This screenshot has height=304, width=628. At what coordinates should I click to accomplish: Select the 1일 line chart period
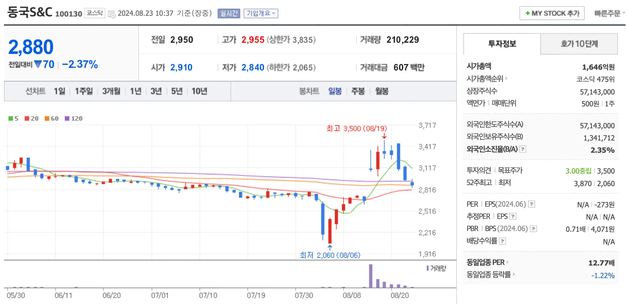click(60, 91)
